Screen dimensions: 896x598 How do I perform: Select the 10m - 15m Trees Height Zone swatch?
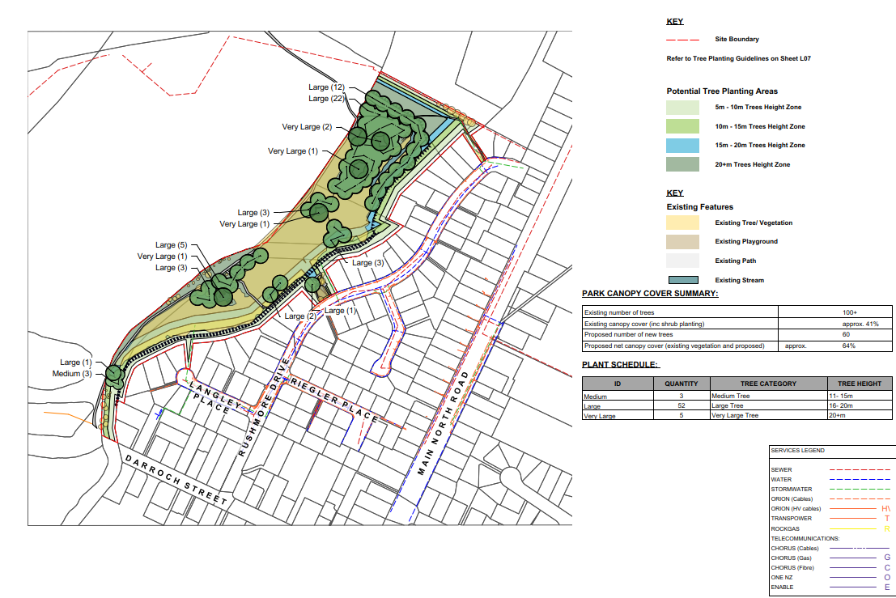click(x=682, y=126)
